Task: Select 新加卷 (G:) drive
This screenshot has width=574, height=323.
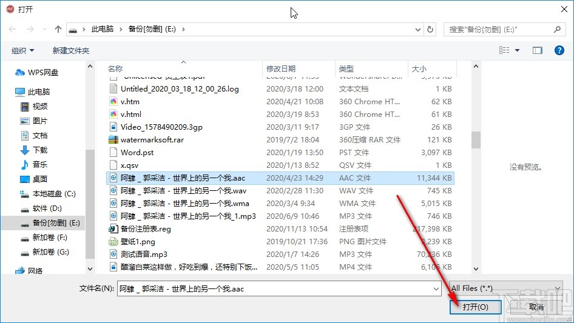Action: 45,252
